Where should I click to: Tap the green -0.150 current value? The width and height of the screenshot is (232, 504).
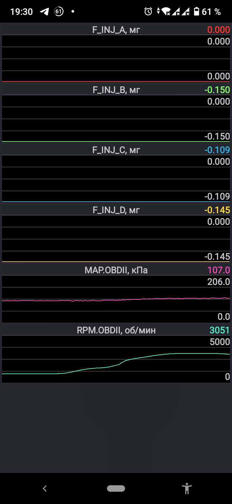click(217, 90)
